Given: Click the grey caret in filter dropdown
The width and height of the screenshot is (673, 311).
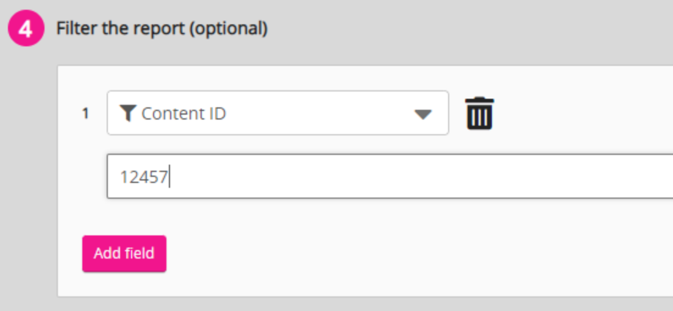Looking at the screenshot, I should [x=422, y=114].
